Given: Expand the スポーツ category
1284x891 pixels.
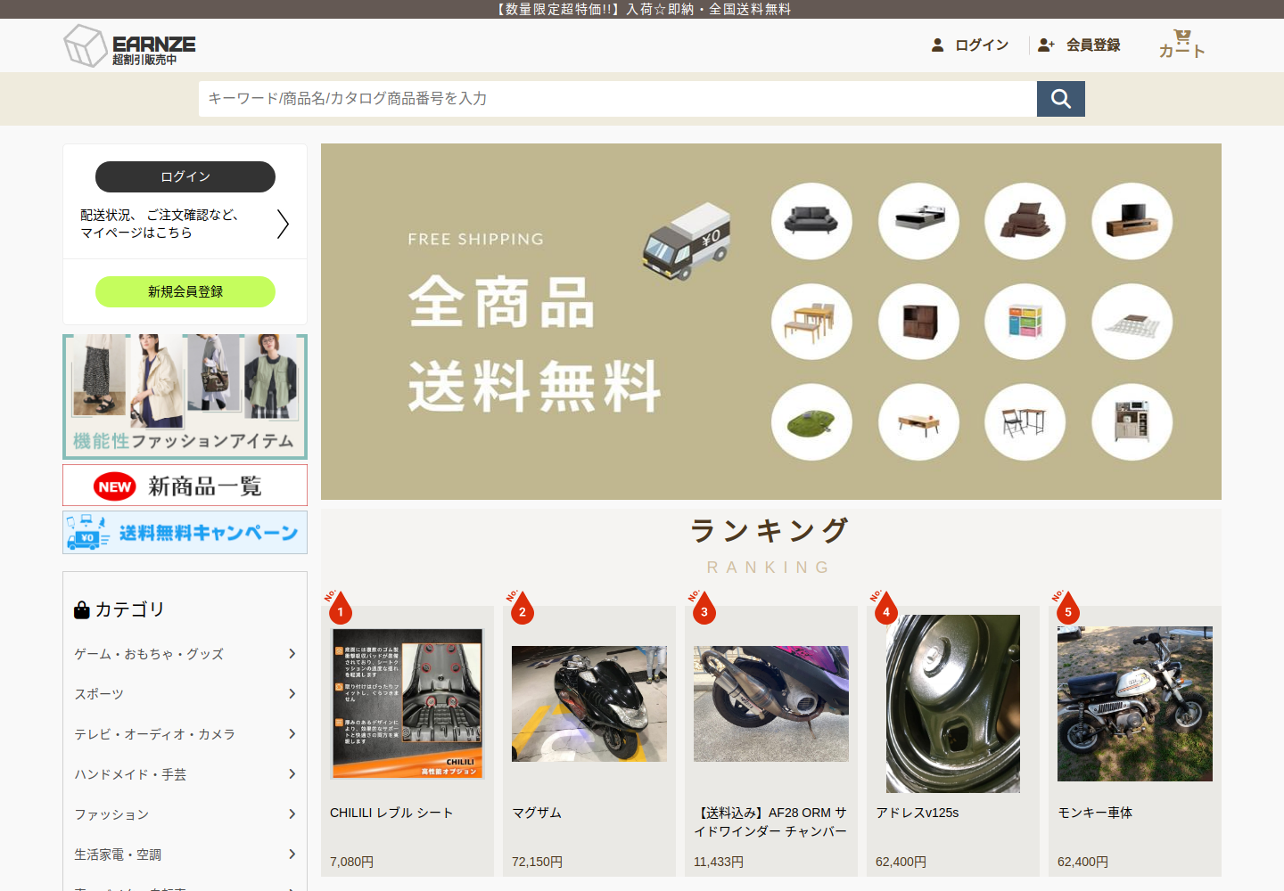Looking at the screenshot, I should coord(185,694).
